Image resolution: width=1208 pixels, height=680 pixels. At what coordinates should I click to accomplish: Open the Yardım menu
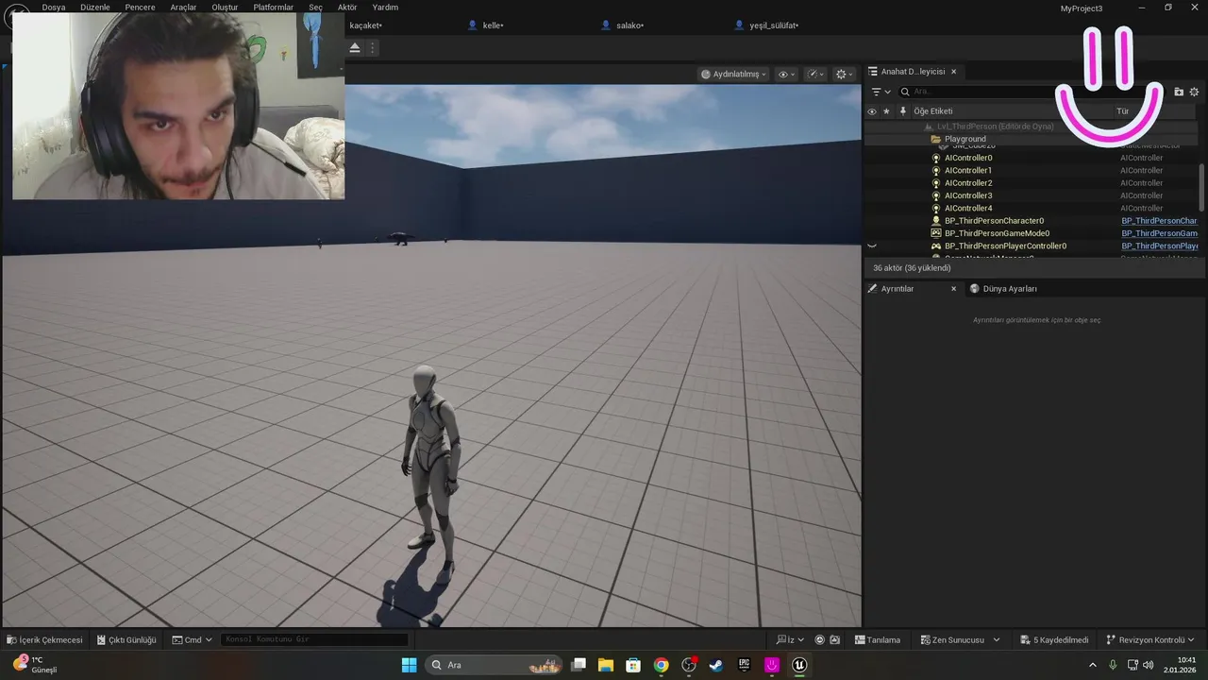[x=385, y=7]
